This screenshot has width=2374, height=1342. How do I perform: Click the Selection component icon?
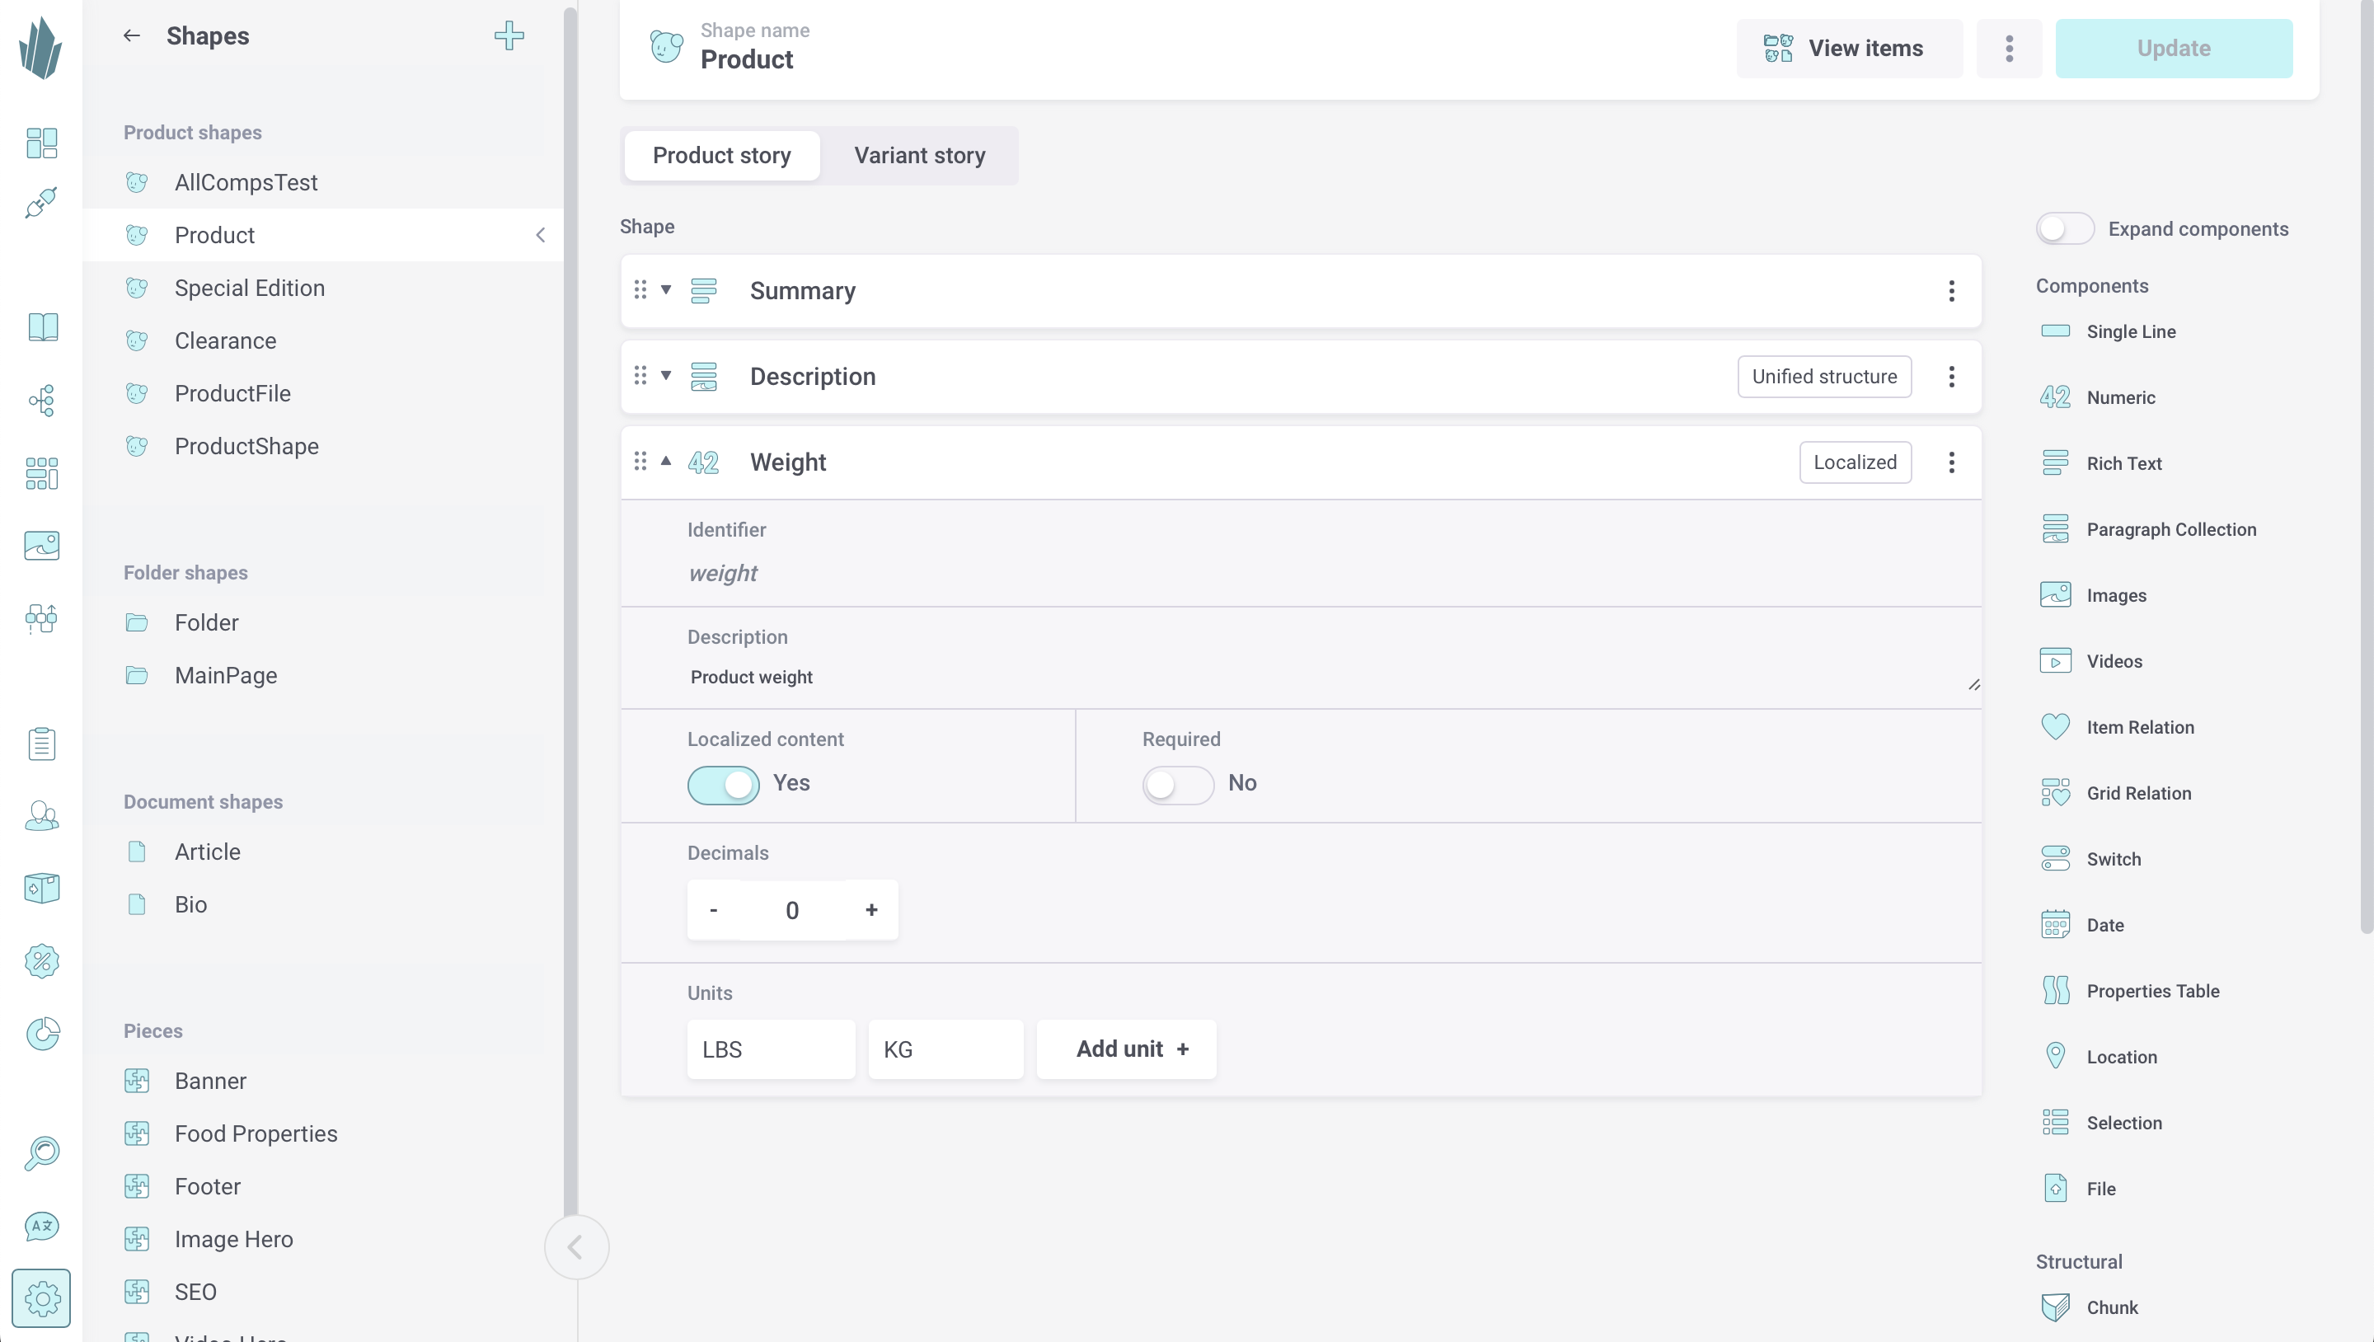(2056, 1122)
